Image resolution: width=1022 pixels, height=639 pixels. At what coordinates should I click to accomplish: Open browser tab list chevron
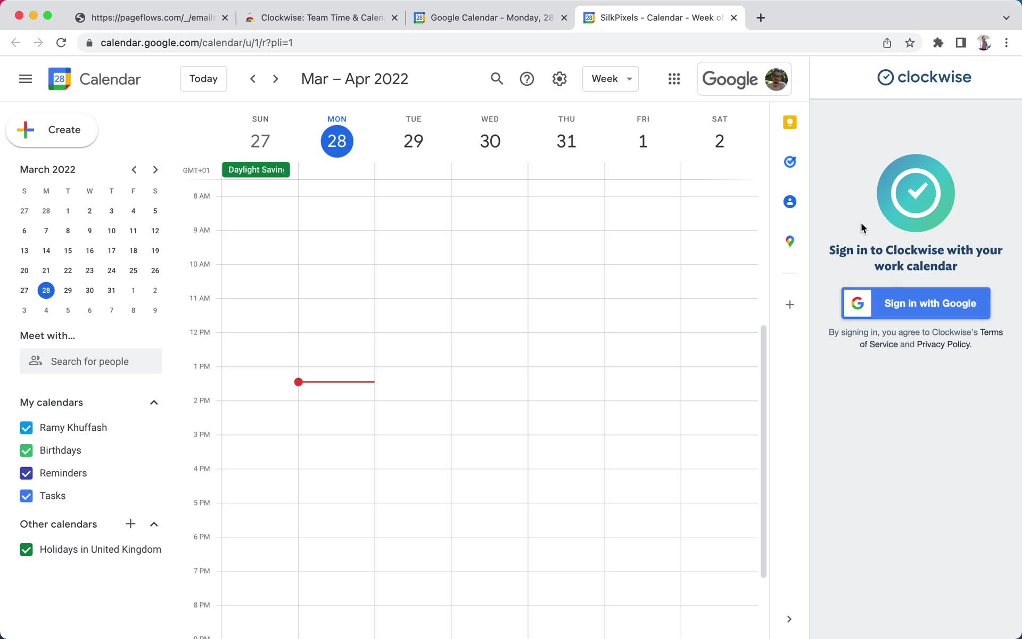point(1006,18)
